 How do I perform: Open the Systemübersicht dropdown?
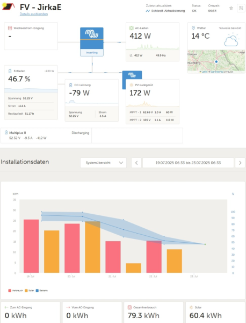(103, 163)
